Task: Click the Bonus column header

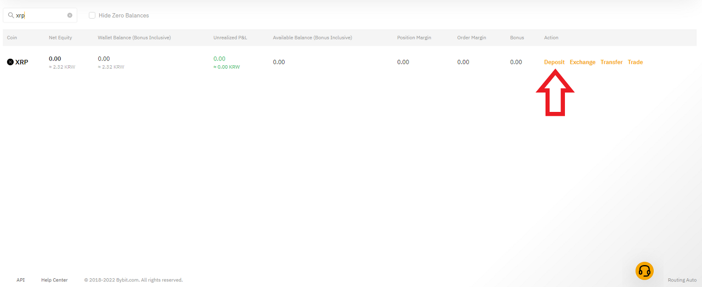Action: click(517, 37)
